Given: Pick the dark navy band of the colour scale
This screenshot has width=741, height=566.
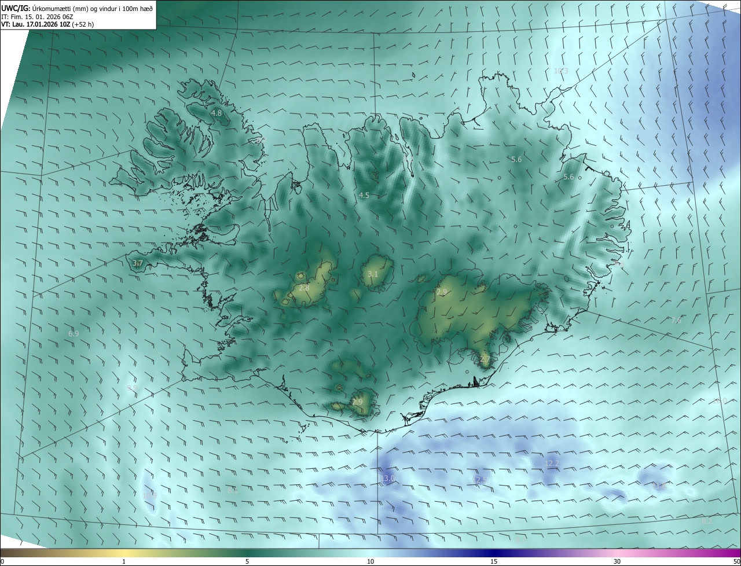Looking at the screenshot, I should (x=494, y=553).
